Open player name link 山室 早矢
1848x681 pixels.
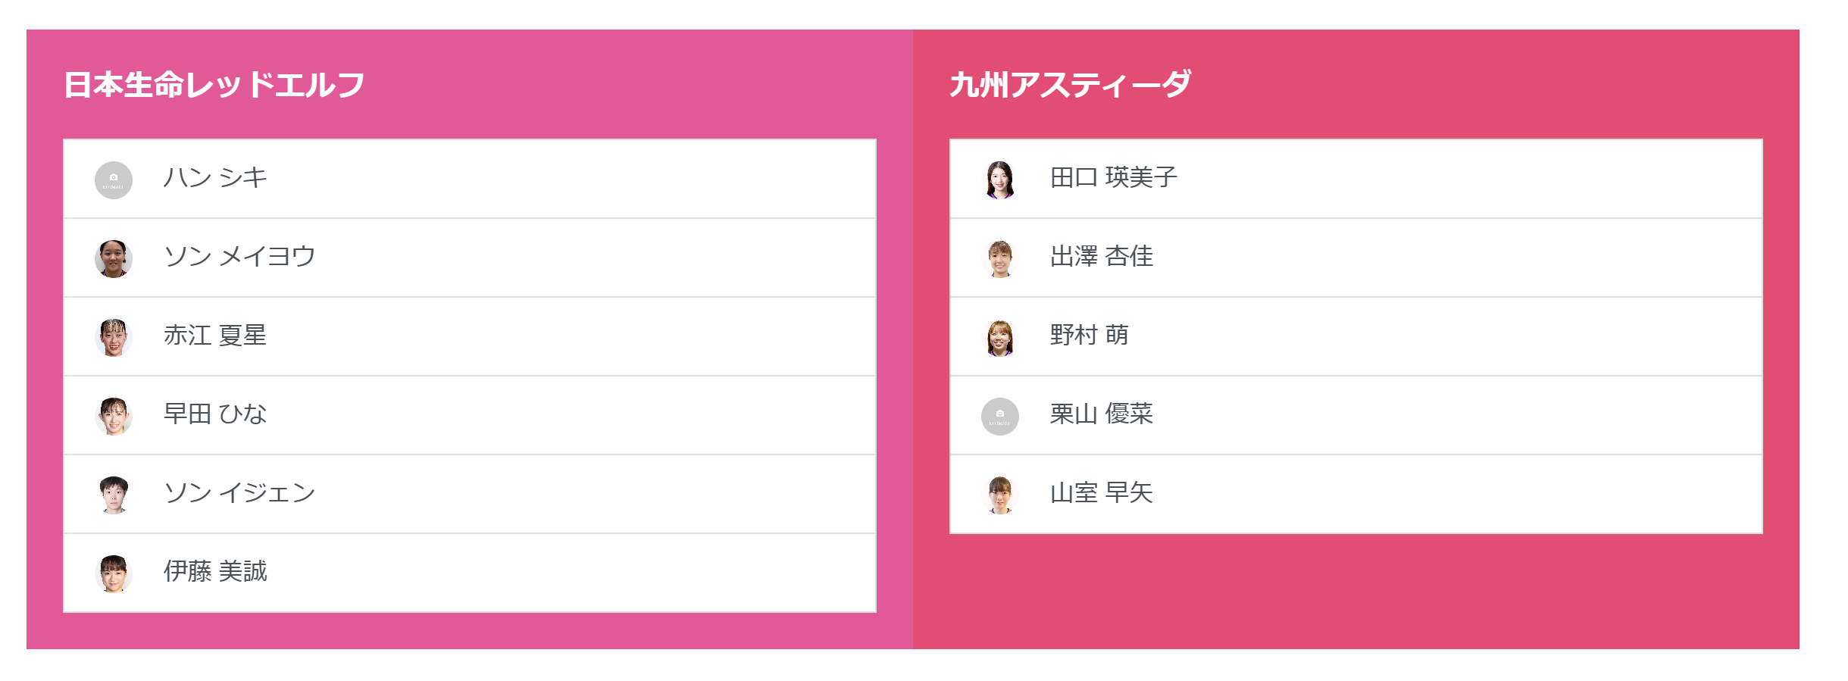tap(1101, 493)
